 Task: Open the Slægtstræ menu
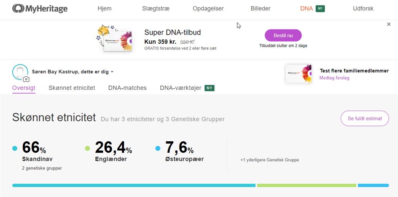pos(156,8)
